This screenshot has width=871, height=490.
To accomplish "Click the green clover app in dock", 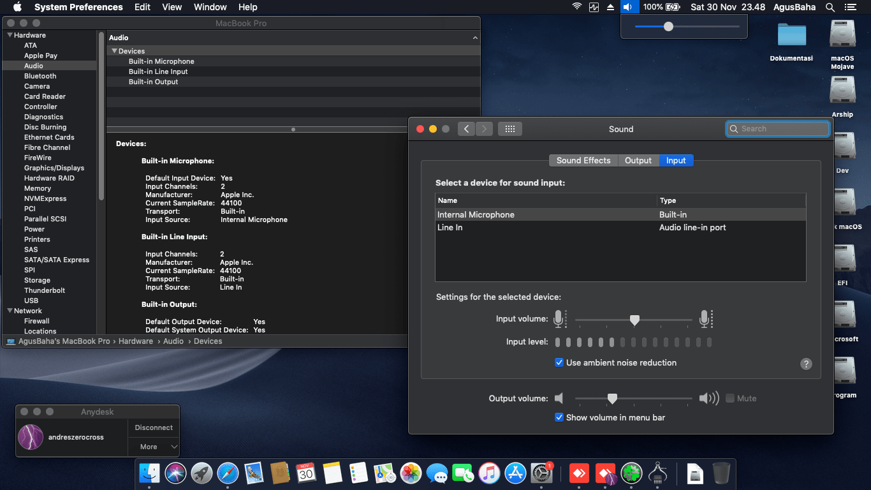I will pos(631,473).
